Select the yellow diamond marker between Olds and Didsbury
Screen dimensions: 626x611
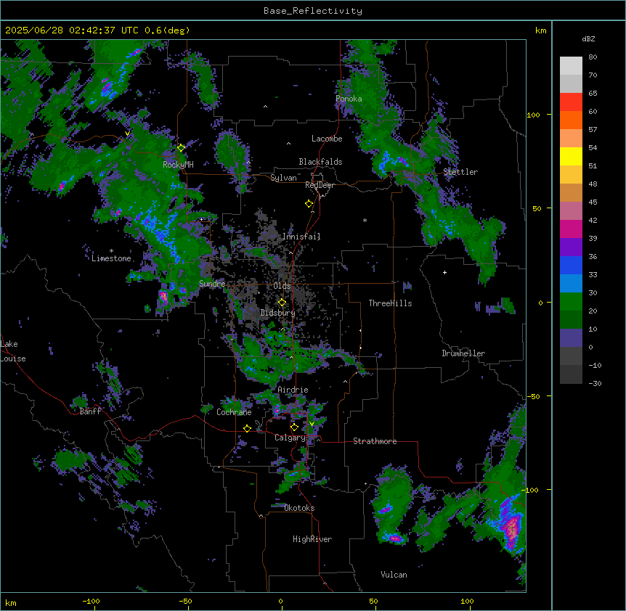[282, 303]
